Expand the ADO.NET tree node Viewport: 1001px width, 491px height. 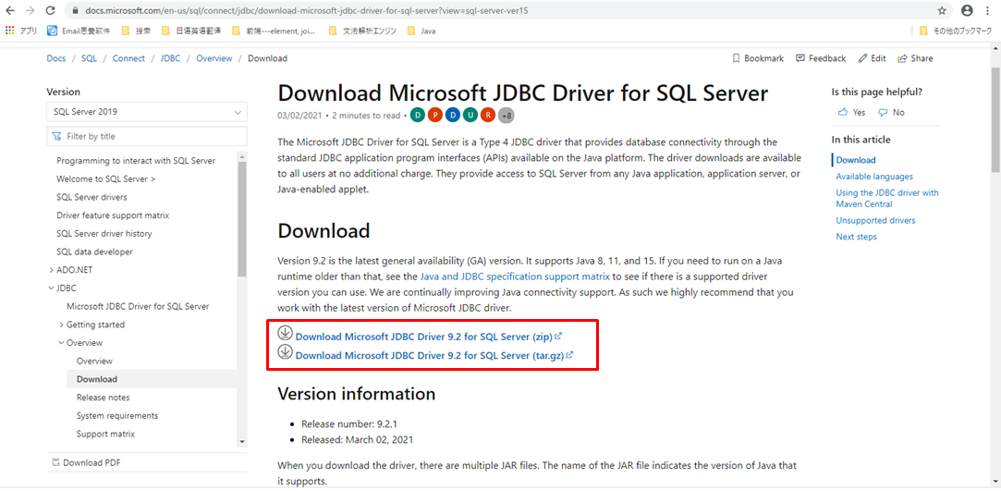[51, 270]
